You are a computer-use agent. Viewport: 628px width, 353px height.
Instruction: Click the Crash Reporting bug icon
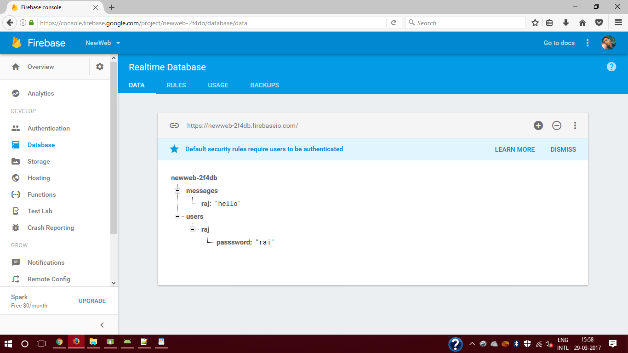click(x=16, y=228)
